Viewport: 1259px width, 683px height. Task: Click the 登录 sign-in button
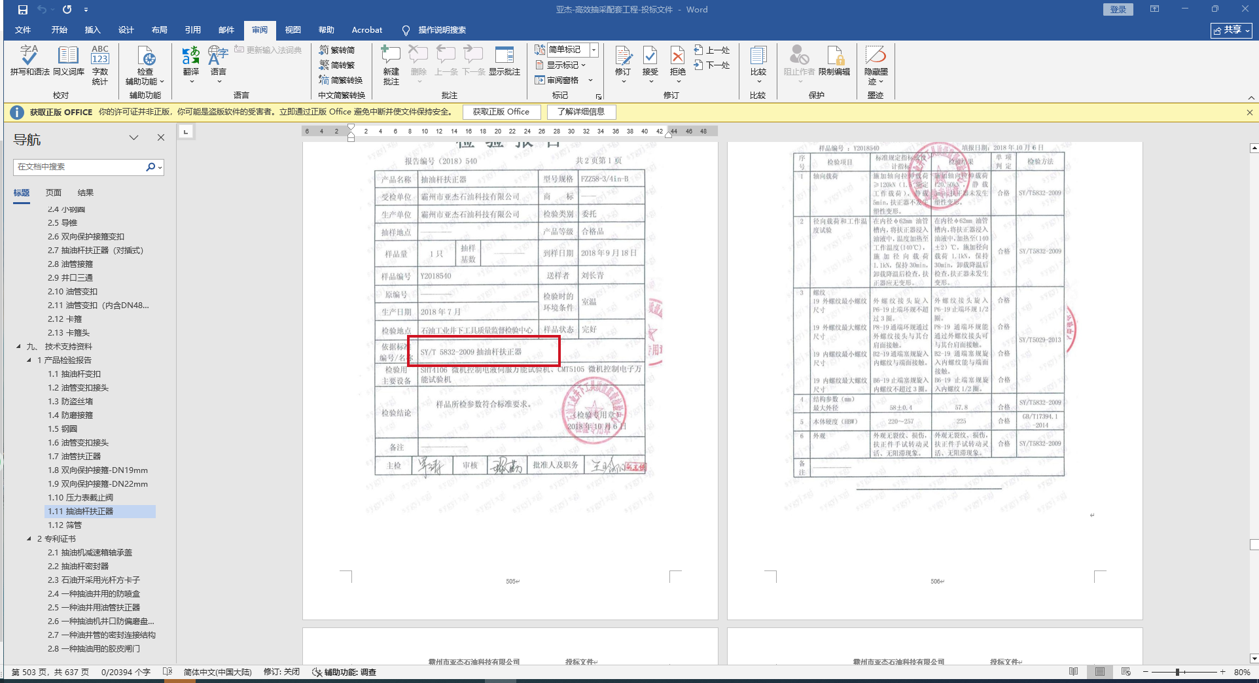pos(1118,9)
